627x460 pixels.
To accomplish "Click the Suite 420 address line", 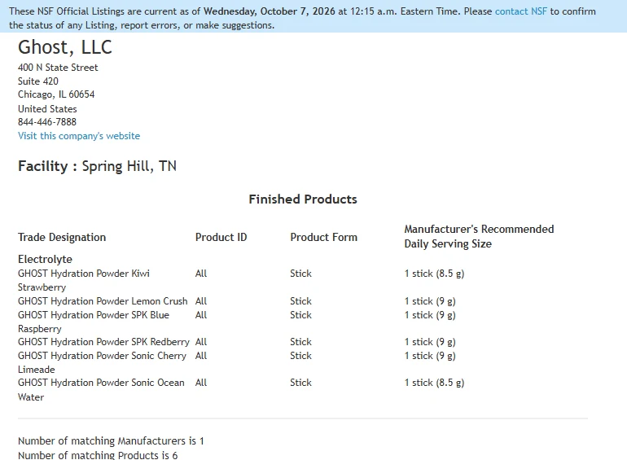I will [x=38, y=81].
